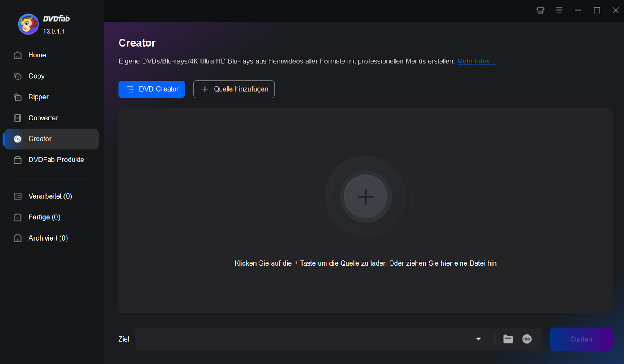Click the folder icon for output directory
The image size is (624, 364).
[508, 339]
